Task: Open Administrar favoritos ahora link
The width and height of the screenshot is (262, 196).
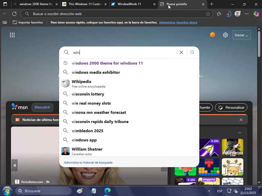Action: click(x=178, y=22)
